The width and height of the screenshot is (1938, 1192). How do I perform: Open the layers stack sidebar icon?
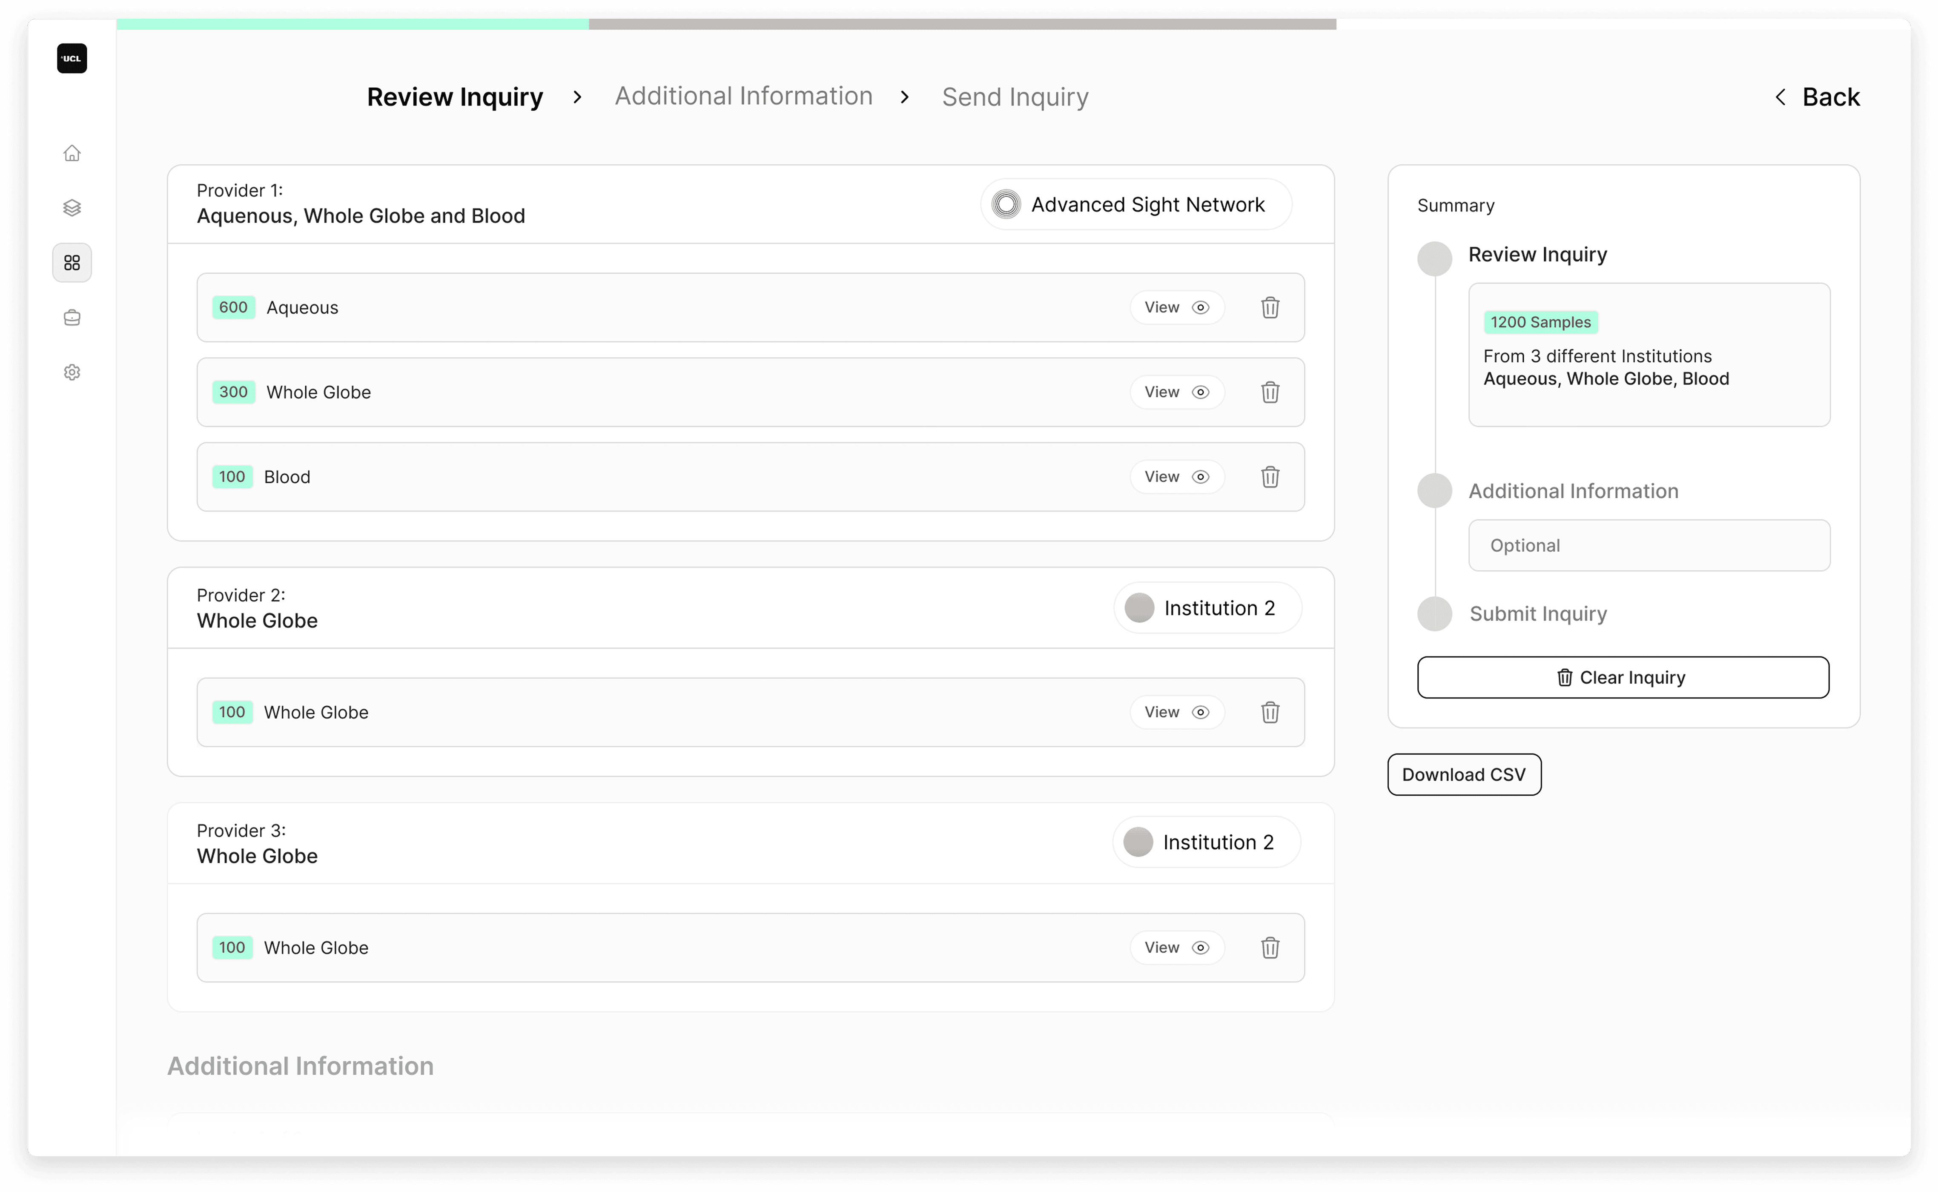72,207
